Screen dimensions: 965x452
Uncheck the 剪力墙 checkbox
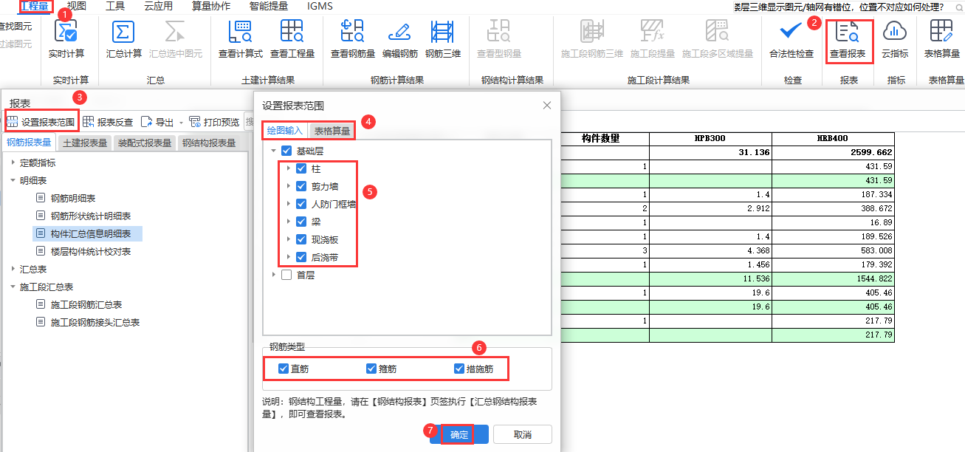pyautogui.click(x=301, y=186)
